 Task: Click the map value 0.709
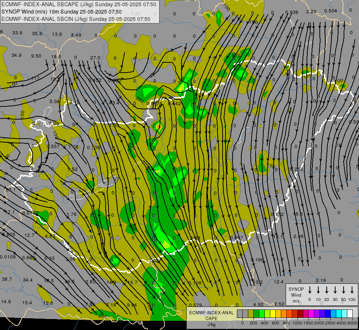coord(94,148)
